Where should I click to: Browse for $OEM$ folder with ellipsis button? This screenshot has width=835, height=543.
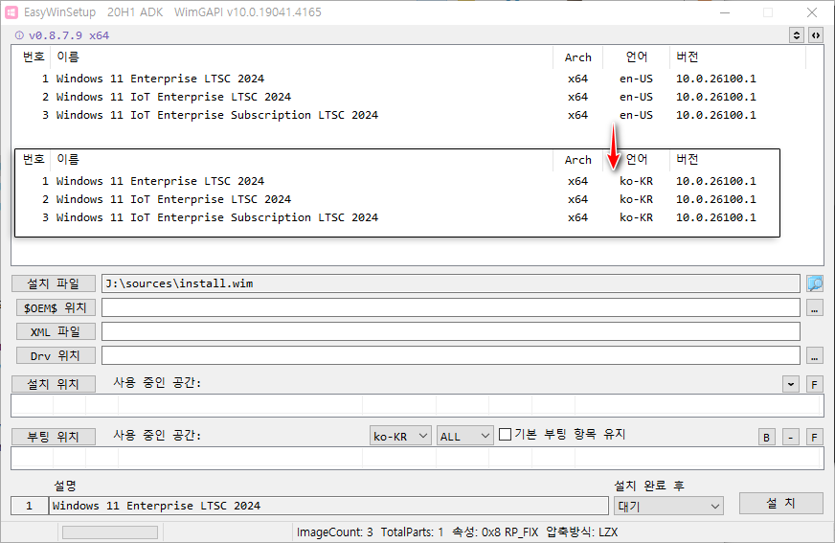coord(814,307)
